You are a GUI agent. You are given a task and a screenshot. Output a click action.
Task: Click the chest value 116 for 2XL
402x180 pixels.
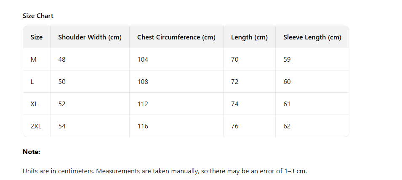point(143,126)
